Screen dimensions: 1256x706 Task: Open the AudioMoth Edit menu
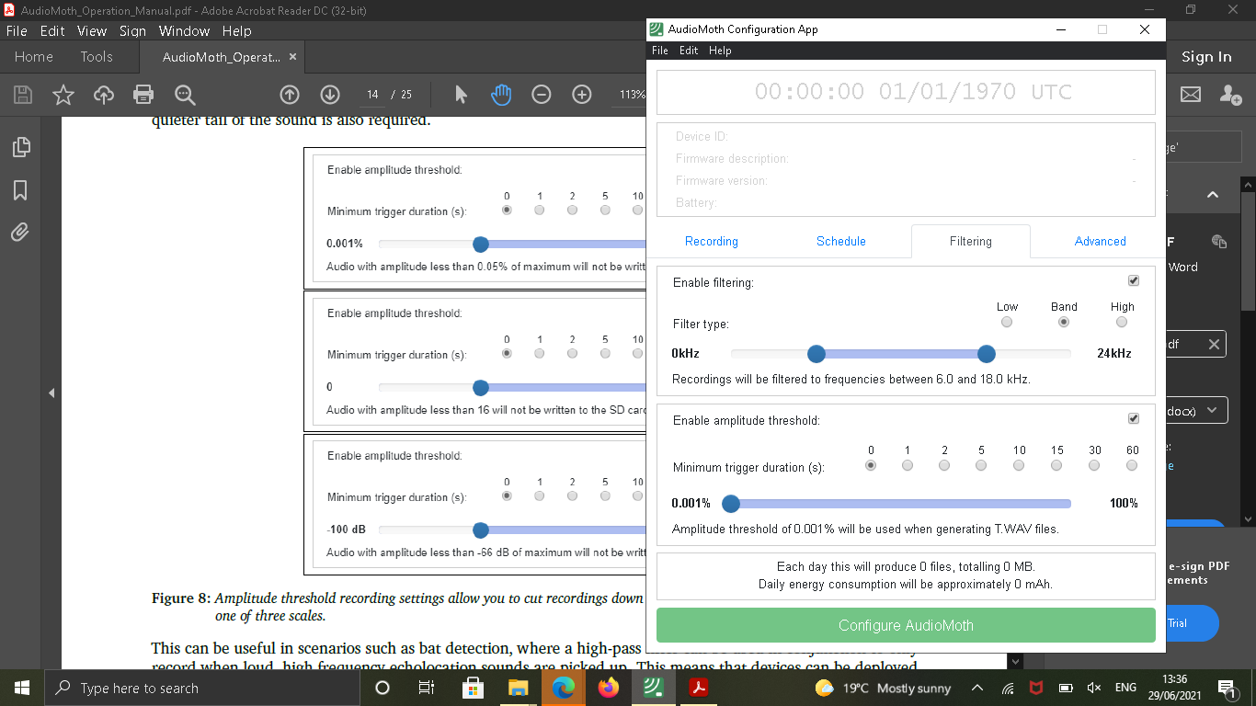coord(689,51)
